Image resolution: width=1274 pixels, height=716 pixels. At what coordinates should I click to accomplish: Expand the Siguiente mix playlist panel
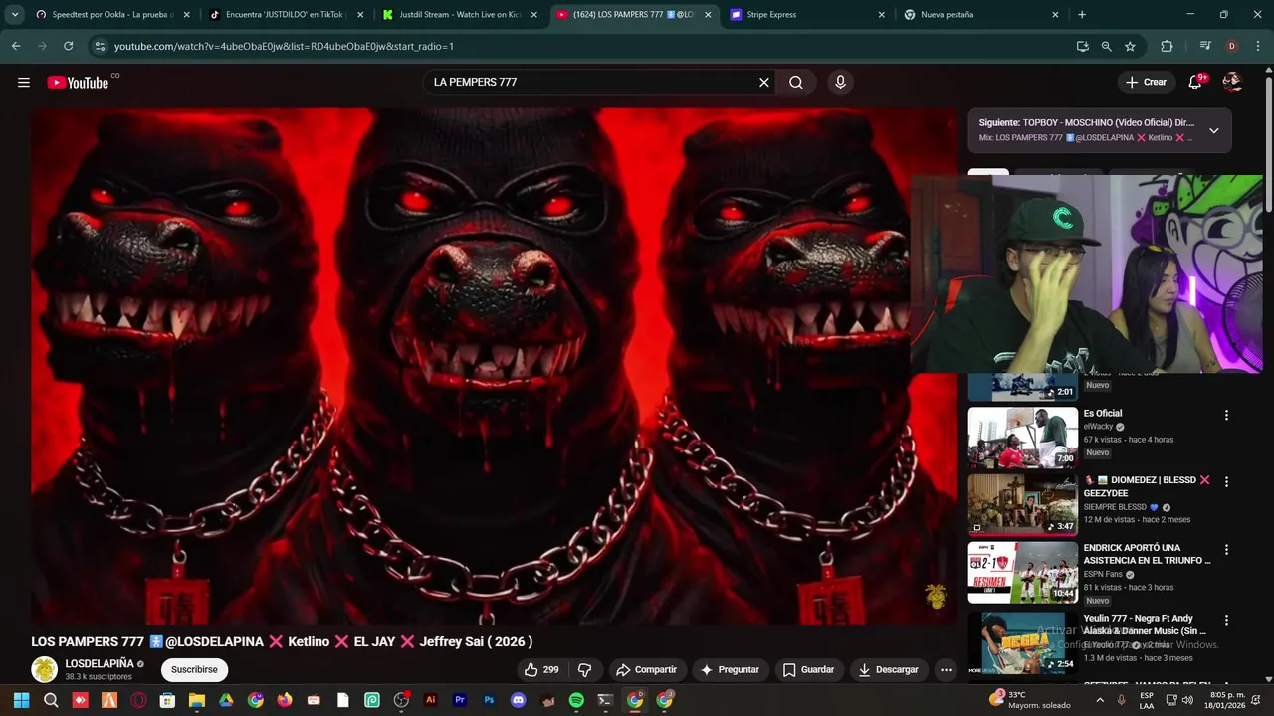point(1213,130)
